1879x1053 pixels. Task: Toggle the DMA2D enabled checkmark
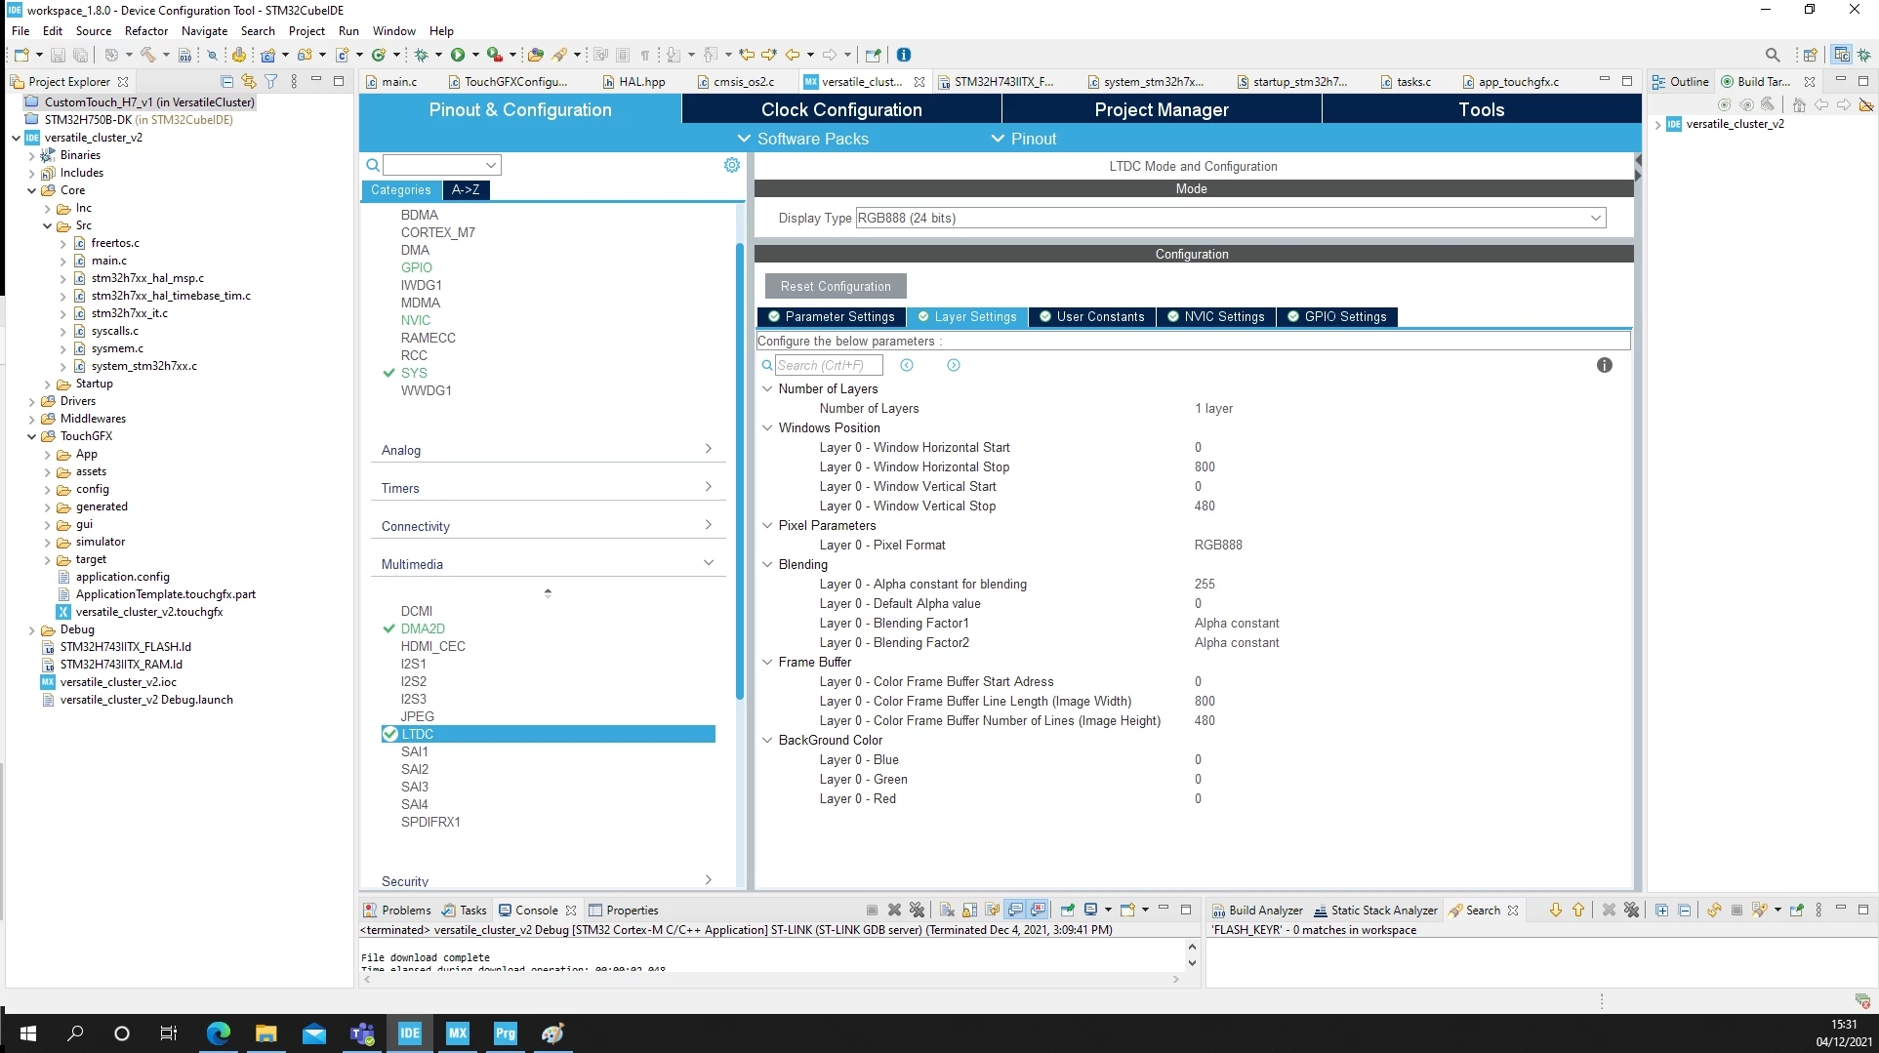[389, 628]
